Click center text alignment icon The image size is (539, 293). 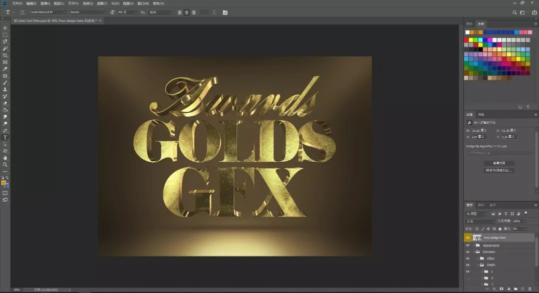tap(187, 12)
